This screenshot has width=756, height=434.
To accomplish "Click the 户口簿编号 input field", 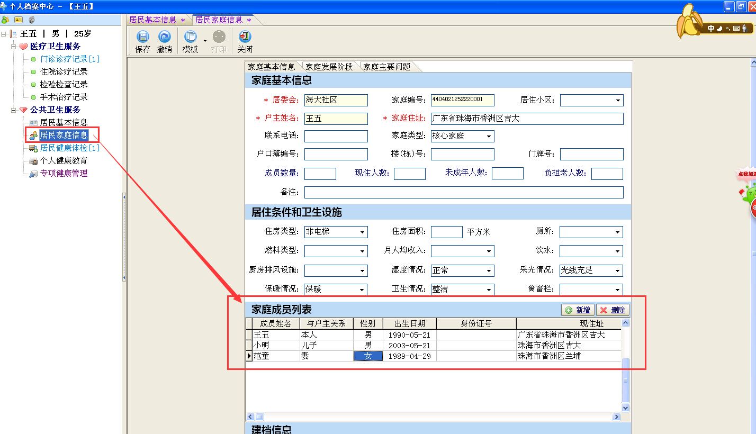I will pos(336,154).
